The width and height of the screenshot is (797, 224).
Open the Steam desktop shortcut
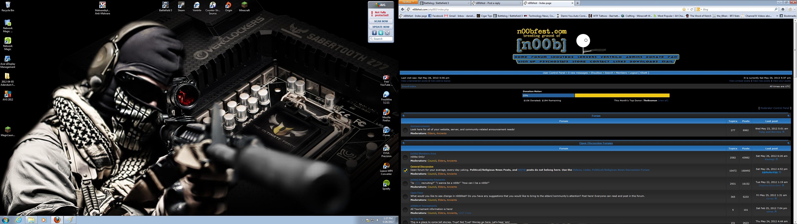click(x=181, y=6)
